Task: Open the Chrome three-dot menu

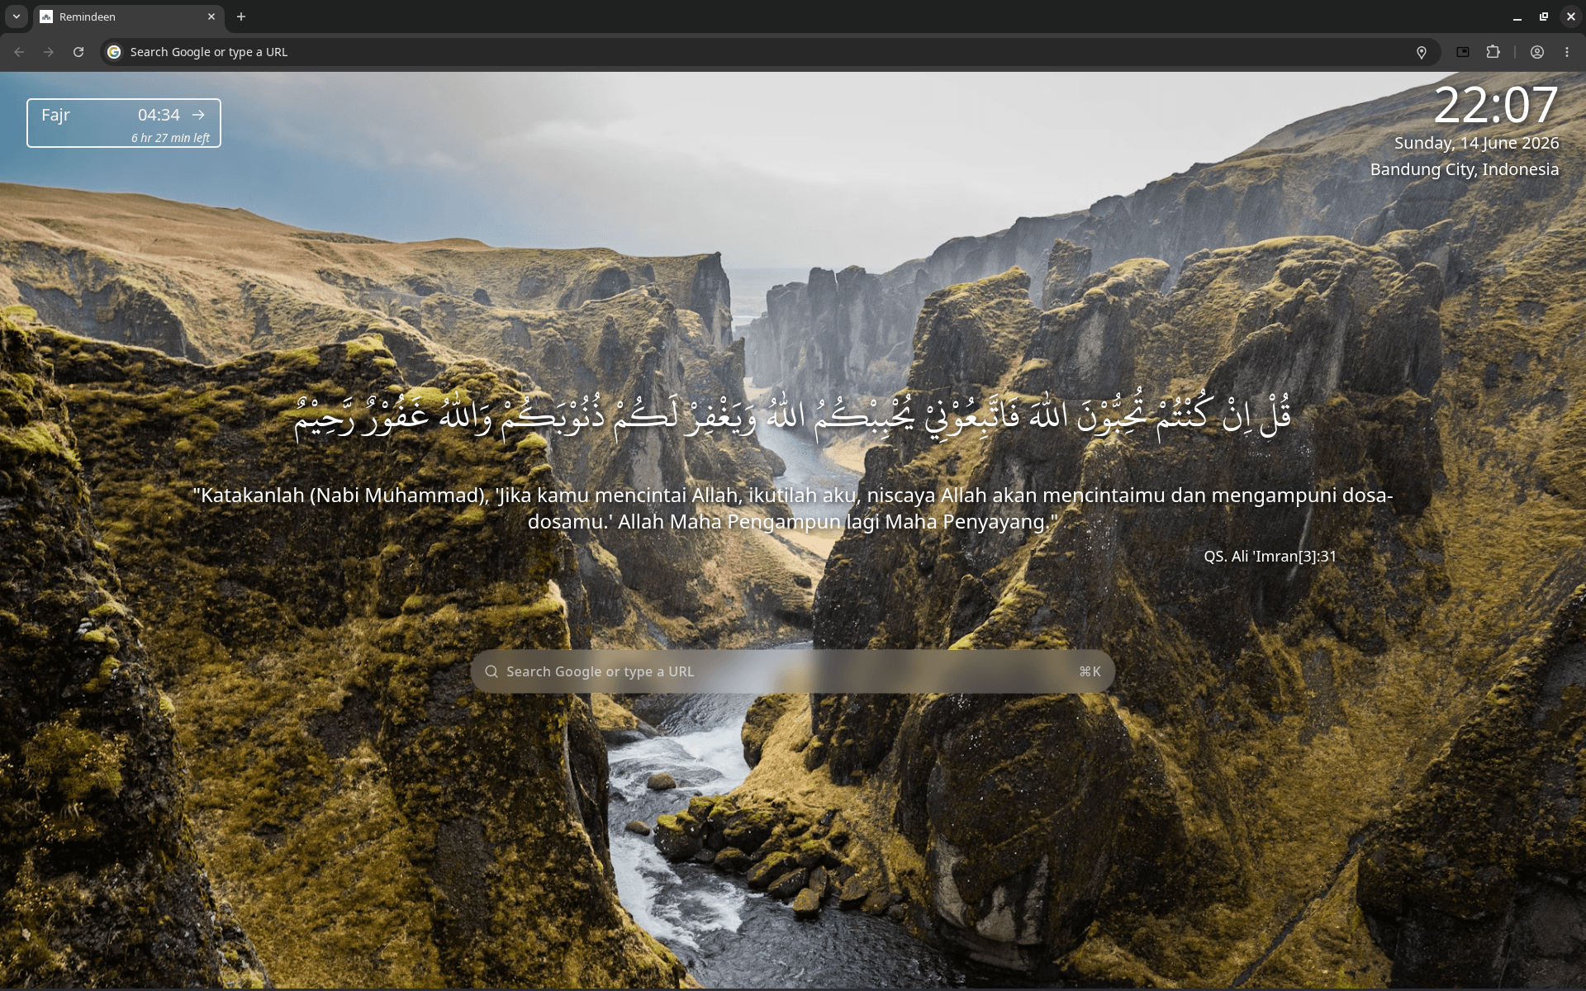Action: click(x=1567, y=52)
